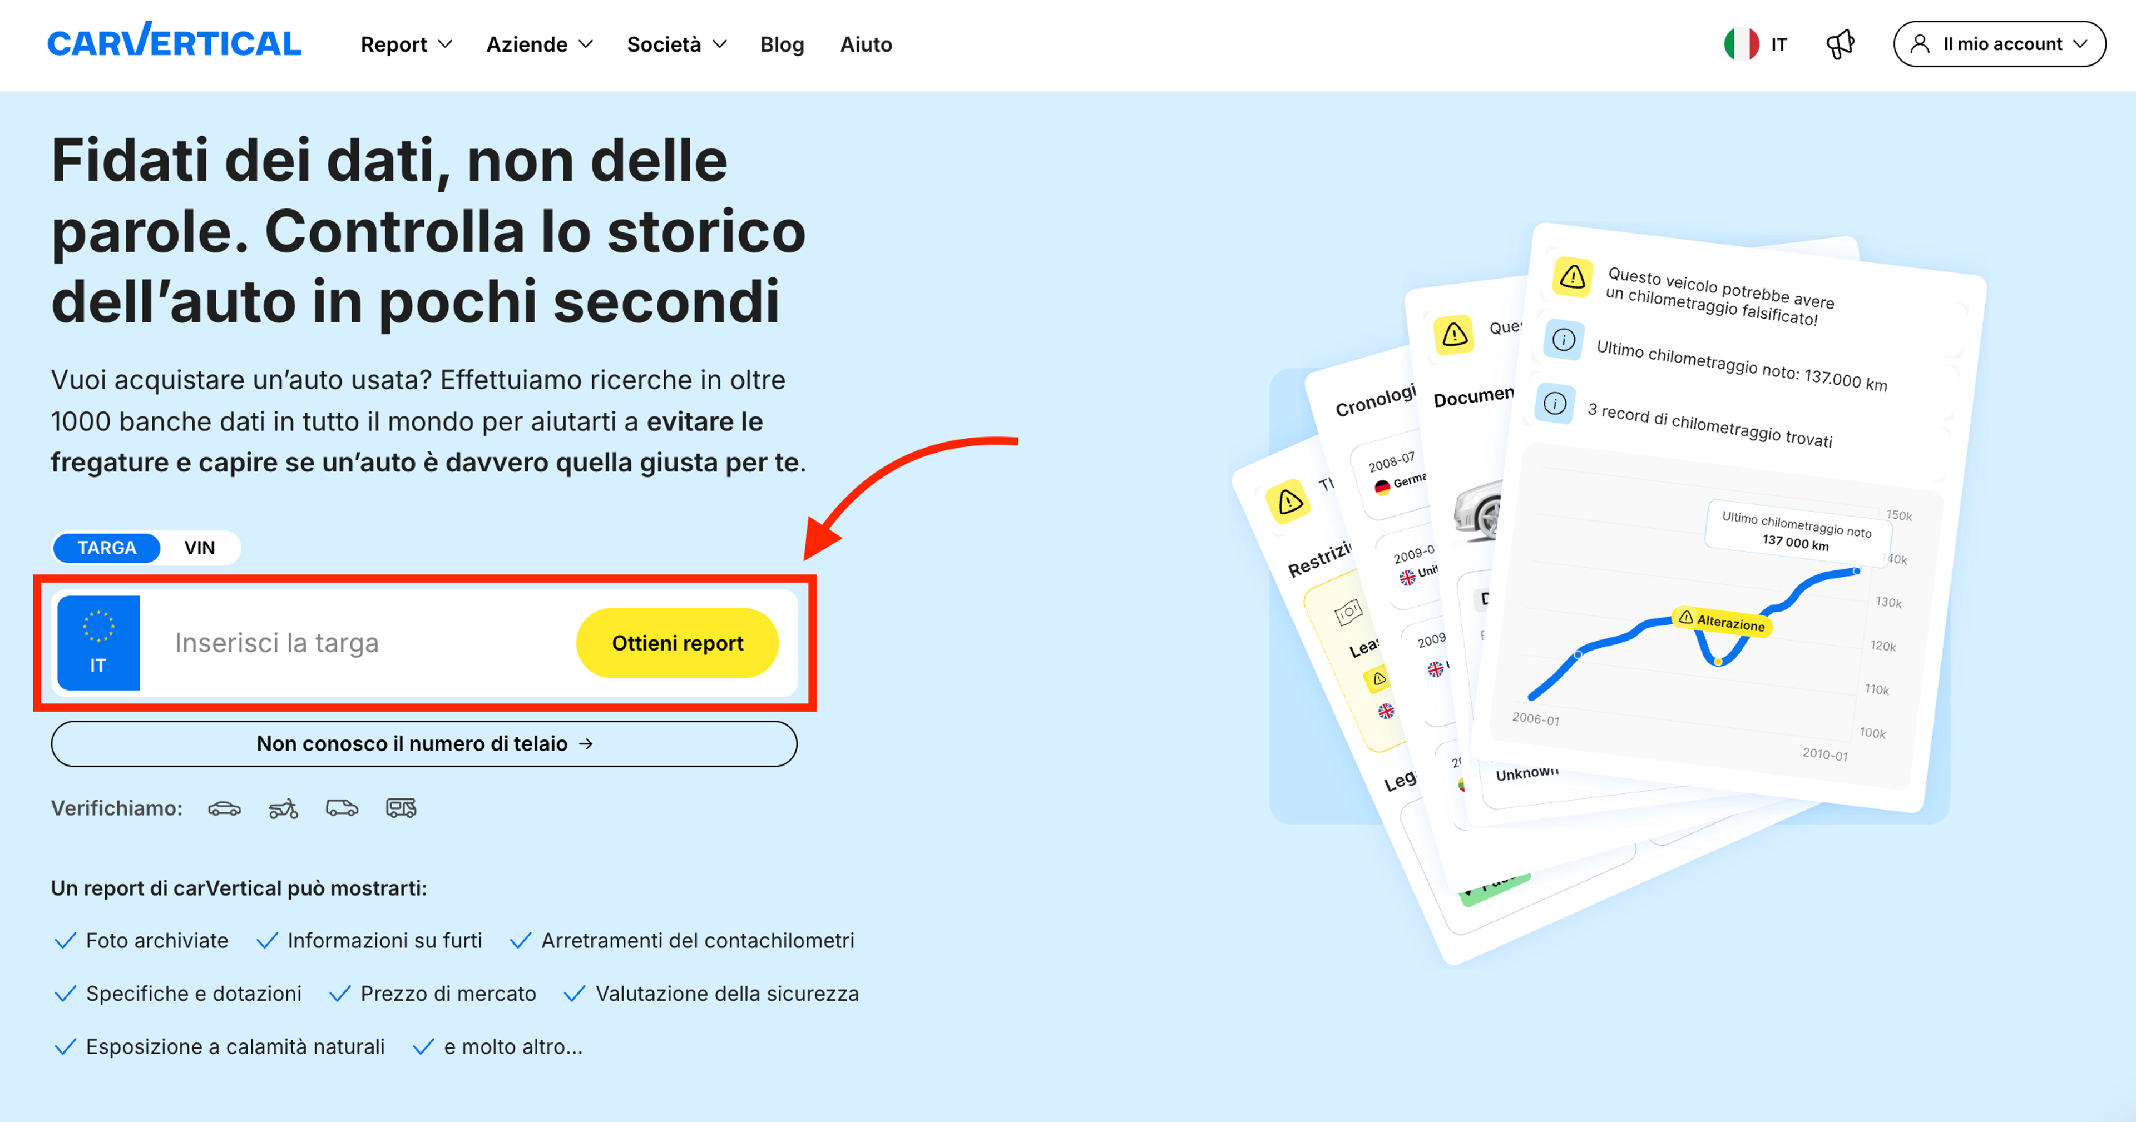Click the camper vehicle type icon
Screen dimensions: 2136x1122
[x=401, y=808]
